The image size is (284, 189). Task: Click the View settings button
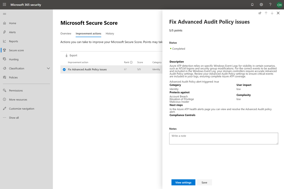point(183,182)
